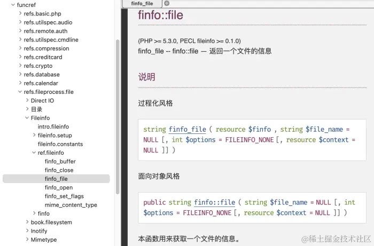The height and width of the screenshot is (246, 374).
Task: Expand fileinfo.setup chevron
Action: point(34,135)
